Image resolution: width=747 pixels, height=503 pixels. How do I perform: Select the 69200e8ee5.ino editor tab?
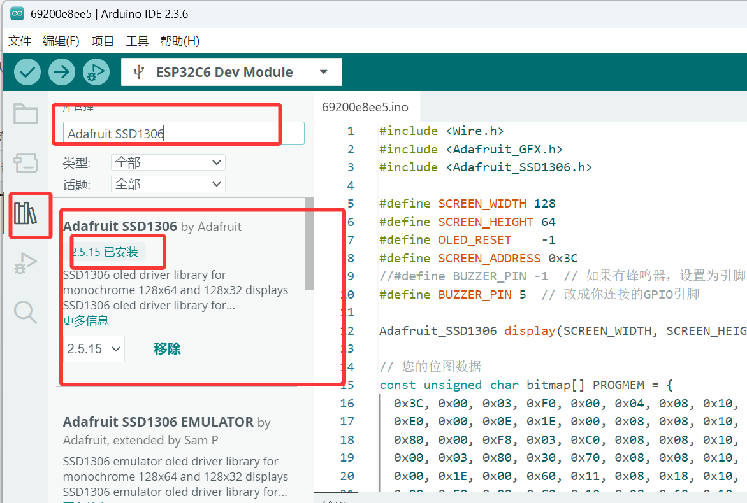point(365,106)
